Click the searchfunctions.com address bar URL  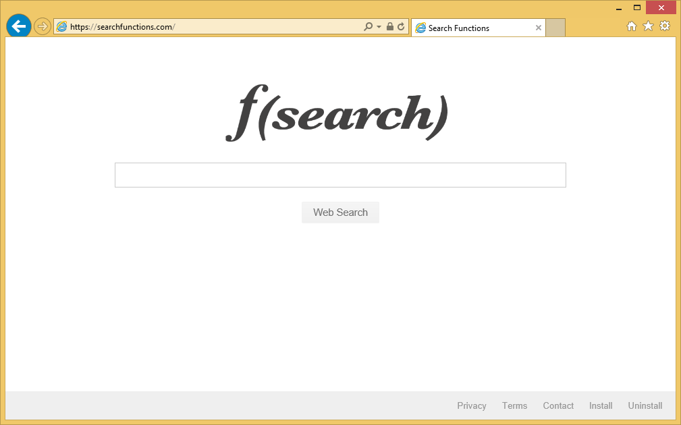tap(202, 27)
